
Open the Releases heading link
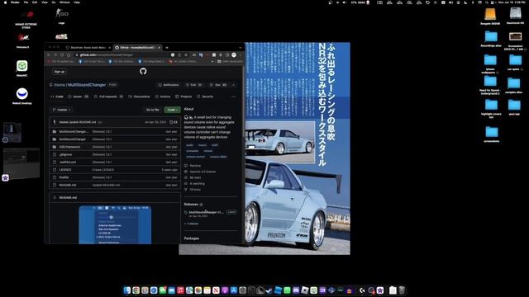[x=191, y=205]
